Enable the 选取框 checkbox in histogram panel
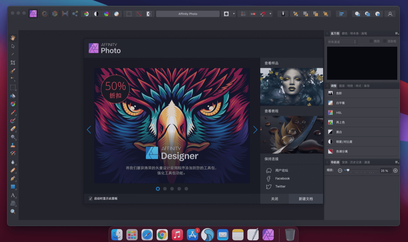The image size is (408, 242). coord(385,41)
